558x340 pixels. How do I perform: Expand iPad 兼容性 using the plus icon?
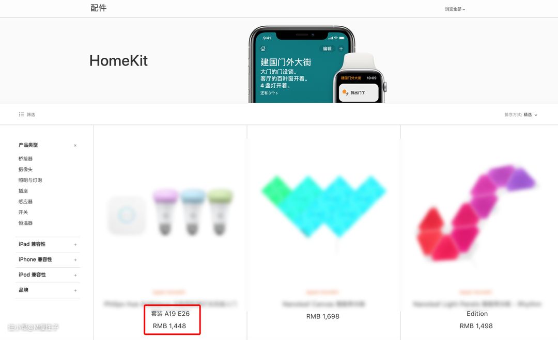[75, 245]
